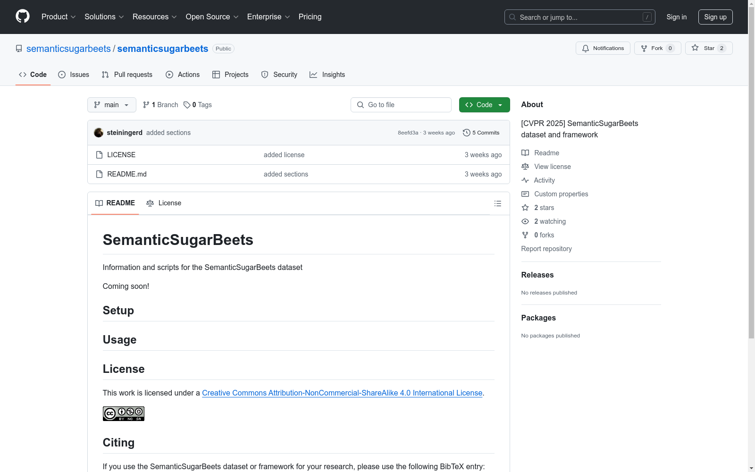
Task: Expand the Open Source menu
Action: coord(212,17)
